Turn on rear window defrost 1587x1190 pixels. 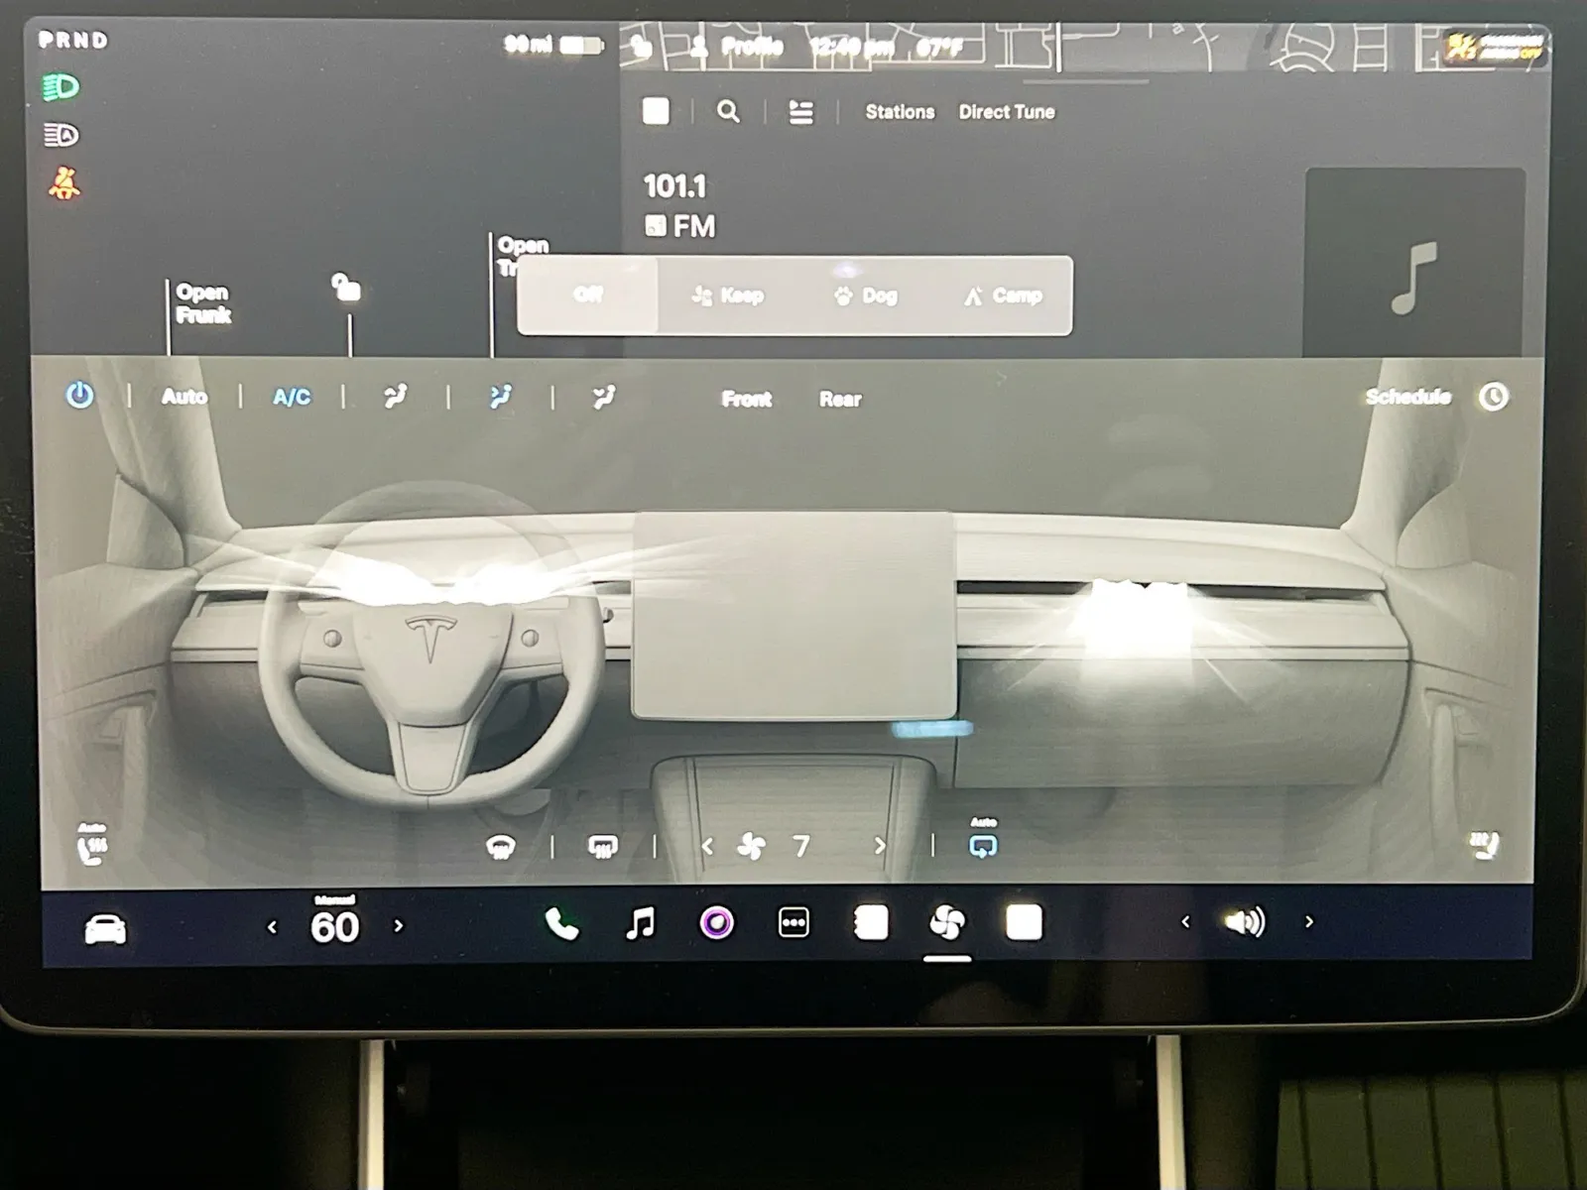pos(603,847)
